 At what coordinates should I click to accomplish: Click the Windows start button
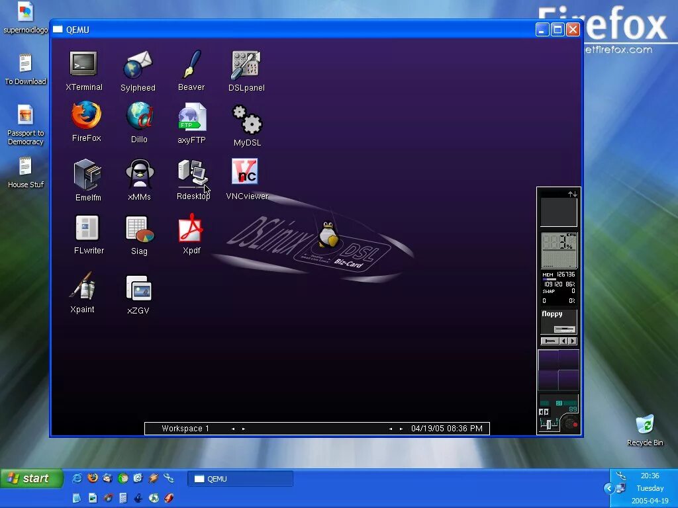(32, 478)
